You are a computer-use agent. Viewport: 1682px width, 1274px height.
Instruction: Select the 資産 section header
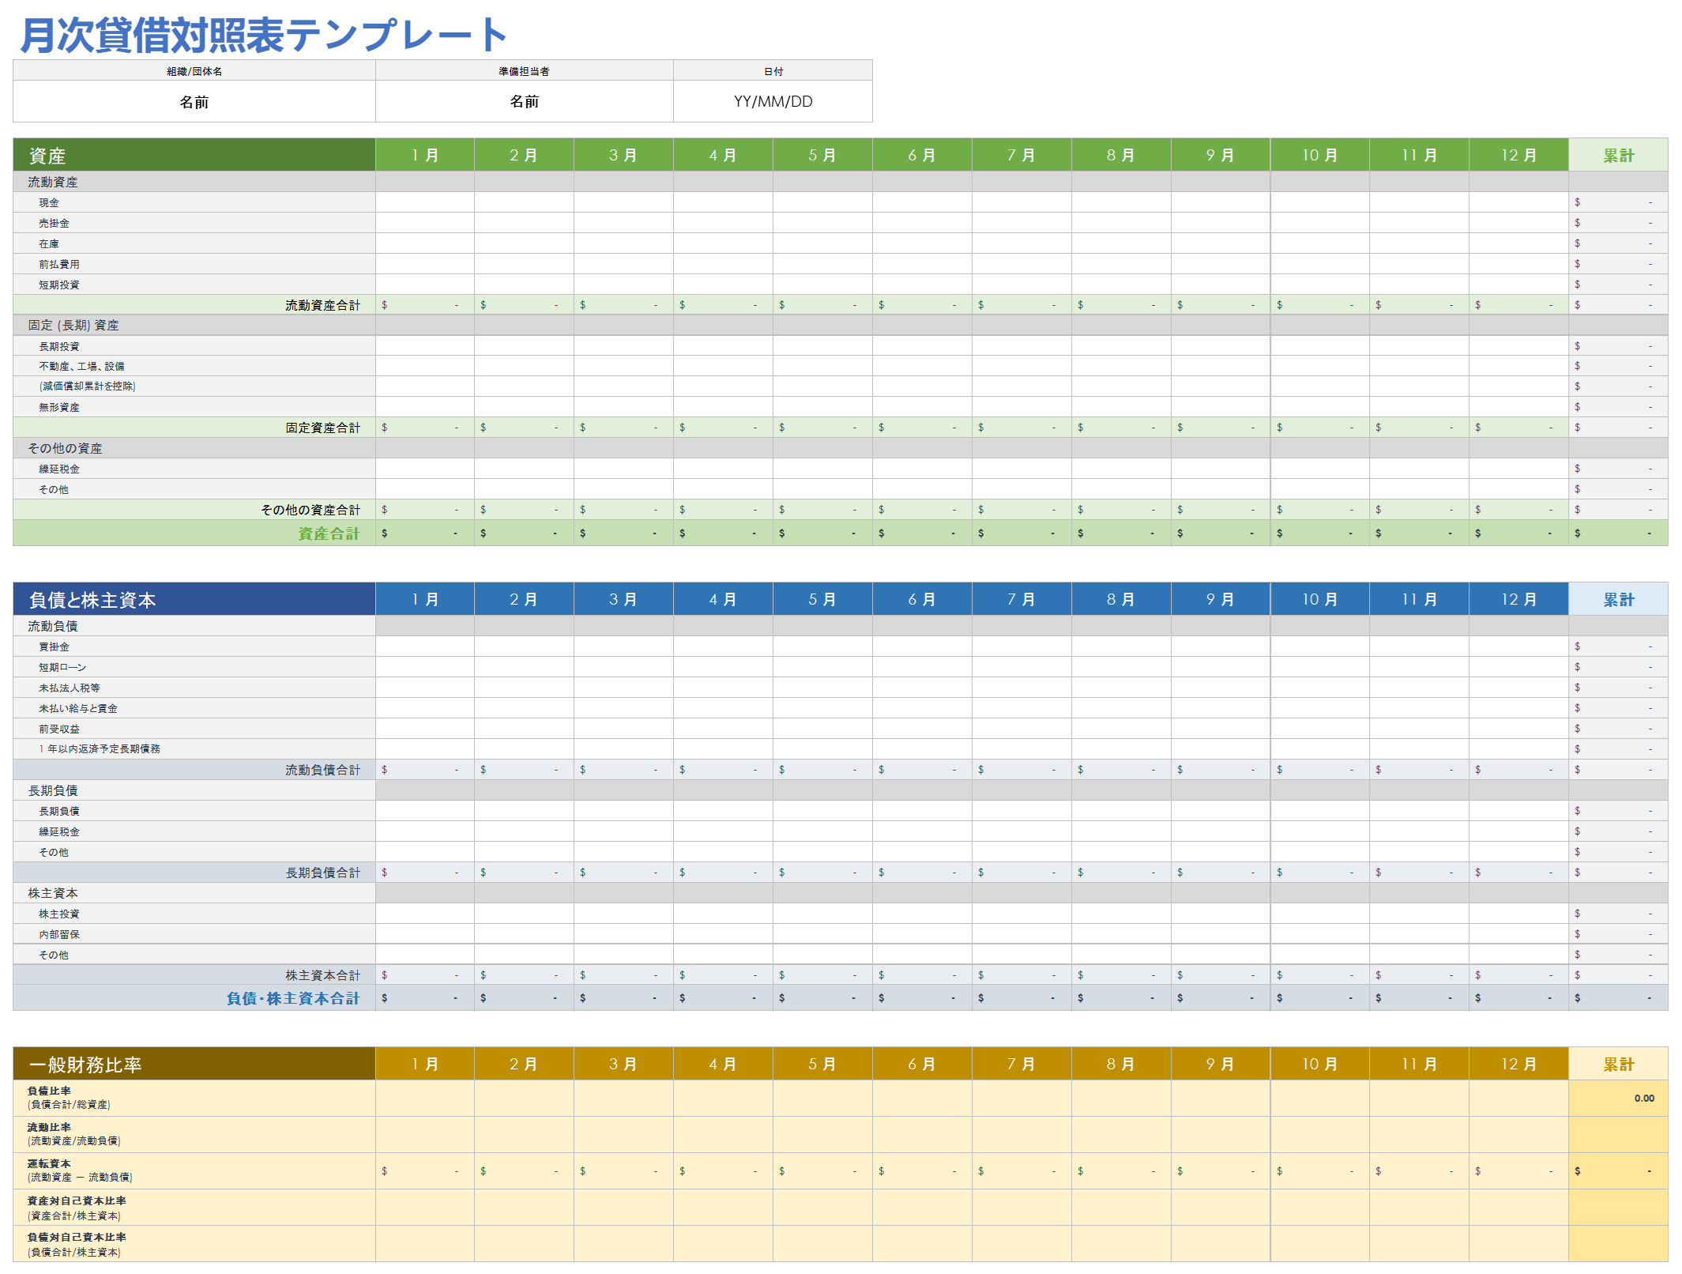click(194, 155)
